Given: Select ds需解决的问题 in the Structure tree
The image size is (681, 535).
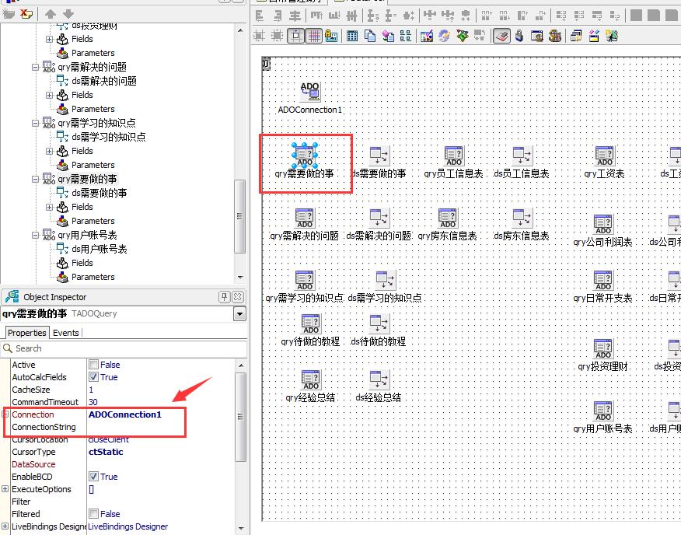Looking at the screenshot, I should (104, 81).
